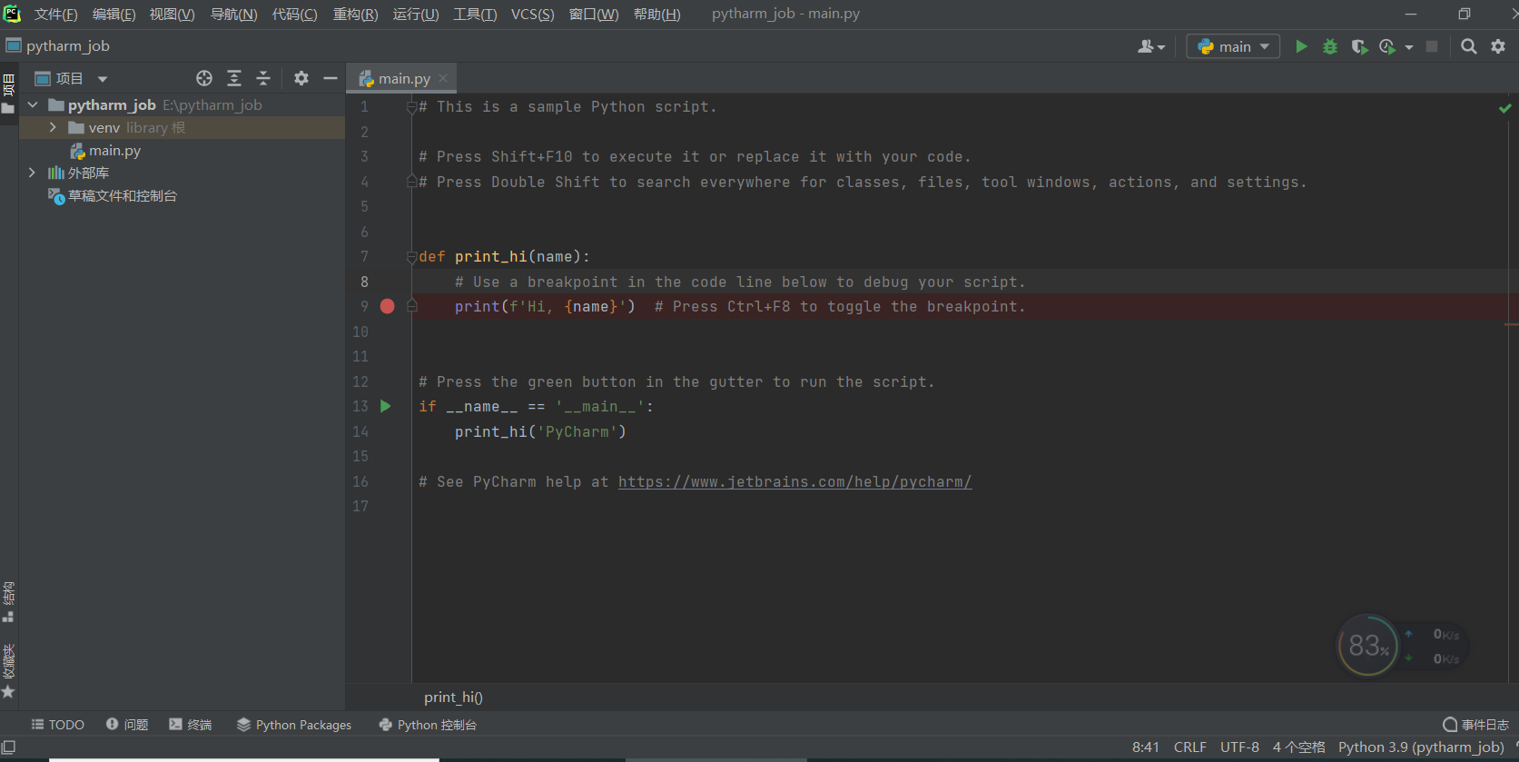Click the run gutter arrow on line 13

pos(386,406)
